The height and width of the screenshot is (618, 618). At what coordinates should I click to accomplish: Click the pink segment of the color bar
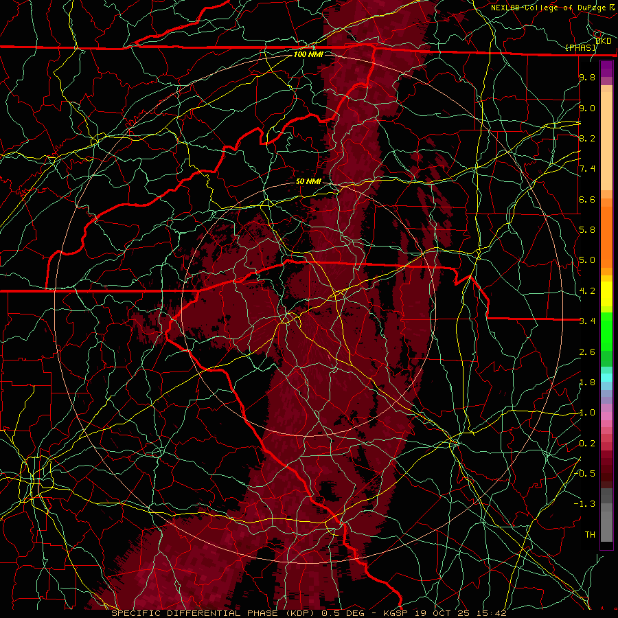606,416
